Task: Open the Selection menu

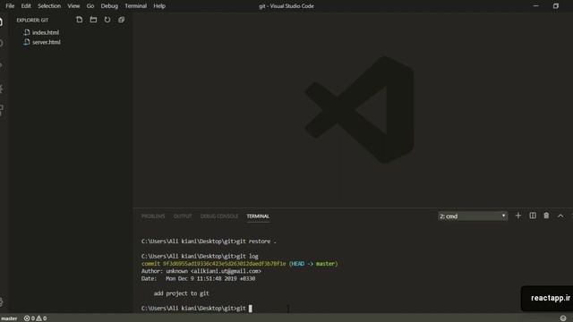Action: pos(49,6)
